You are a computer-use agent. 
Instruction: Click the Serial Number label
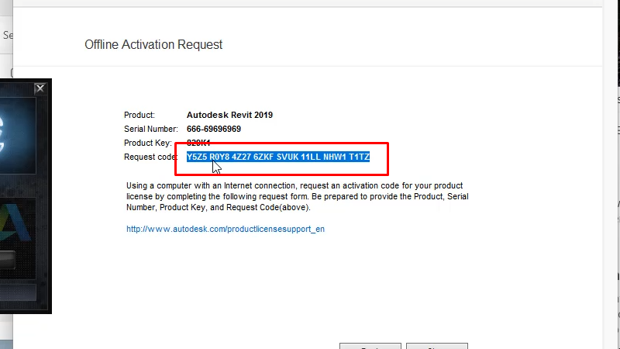pyautogui.click(x=151, y=129)
